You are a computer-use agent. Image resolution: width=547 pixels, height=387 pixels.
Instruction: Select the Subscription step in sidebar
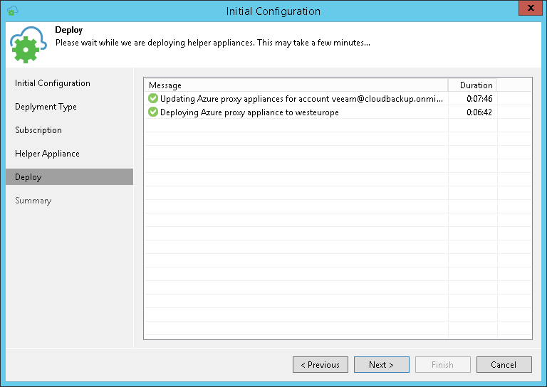click(38, 130)
